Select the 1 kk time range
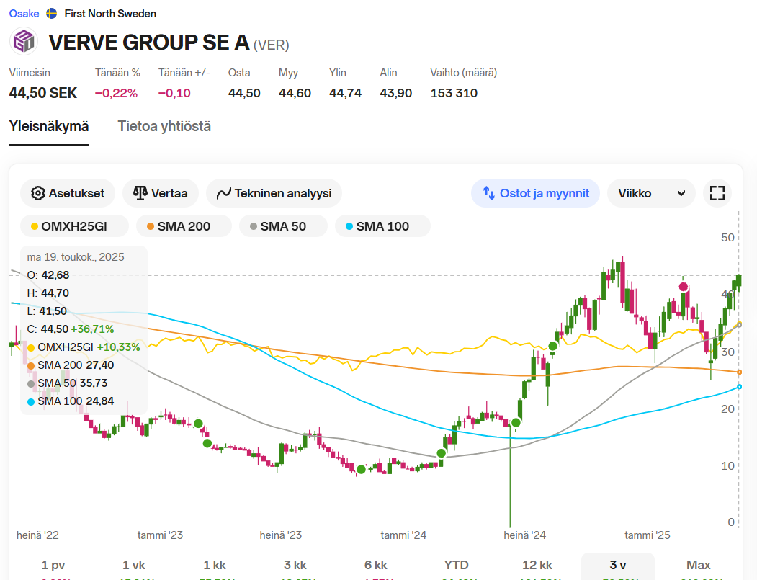 click(x=215, y=565)
